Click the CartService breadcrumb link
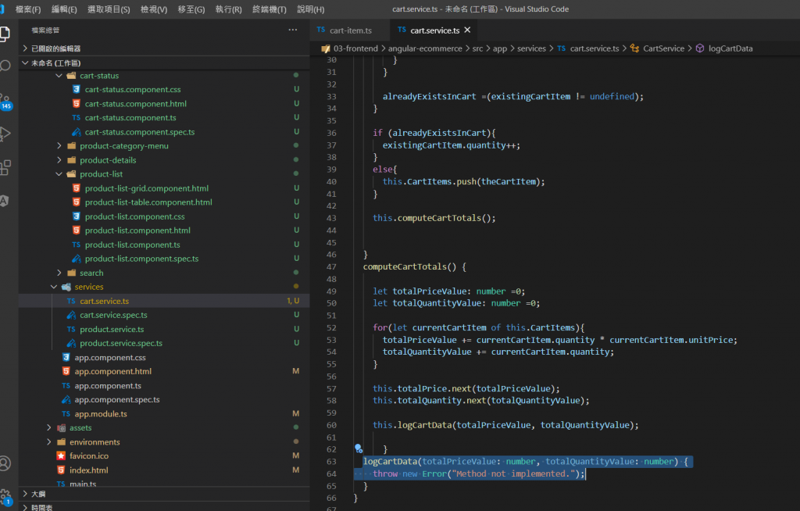The width and height of the screenshot is (800, 511). pyautogui.click(x=663, y=48)
